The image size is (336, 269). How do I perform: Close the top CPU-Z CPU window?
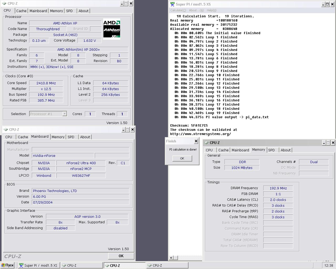(131, 3)
